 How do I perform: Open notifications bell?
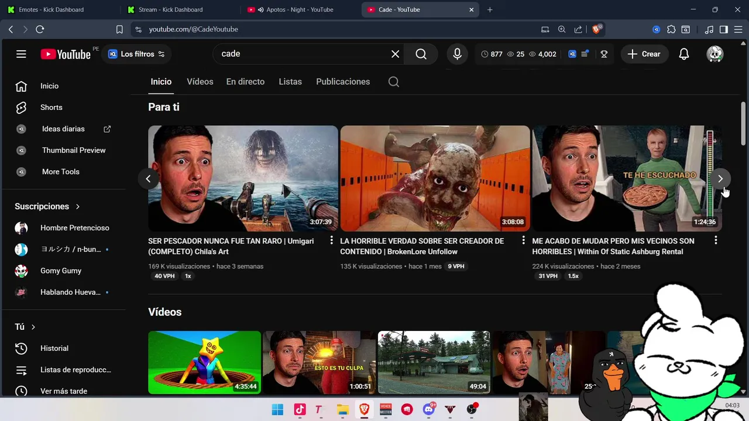(x=684, y=54)
